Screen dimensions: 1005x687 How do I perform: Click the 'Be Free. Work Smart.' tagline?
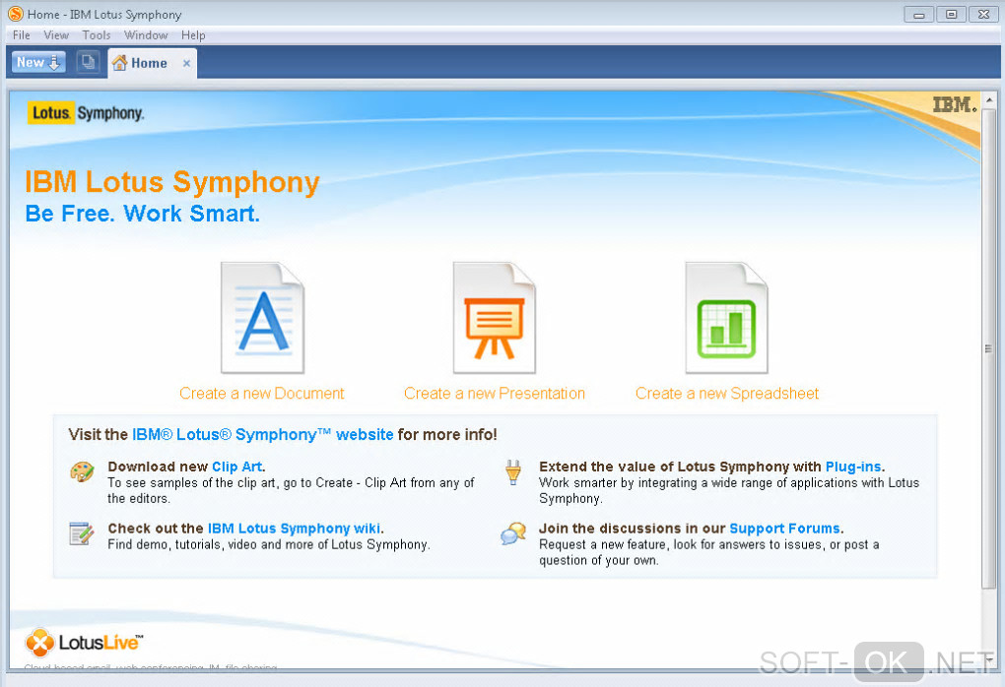pyautogui.click(x=143, y=214)
